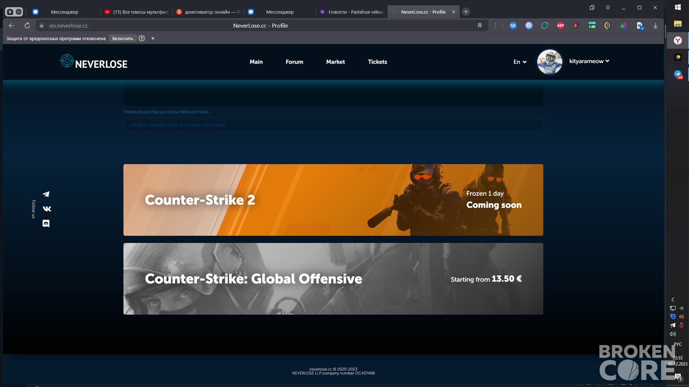Open the Counter-Strike 2 banner
The width and height of the screenshot is (689, 387).
click(333, 200)
